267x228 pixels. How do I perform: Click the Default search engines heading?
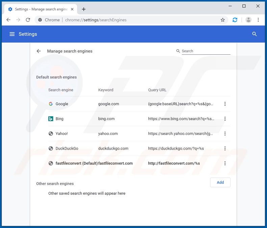pos(56,77)
